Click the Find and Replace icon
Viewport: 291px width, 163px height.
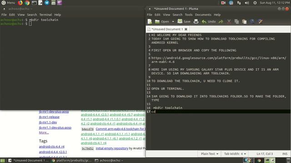point(260,21)
